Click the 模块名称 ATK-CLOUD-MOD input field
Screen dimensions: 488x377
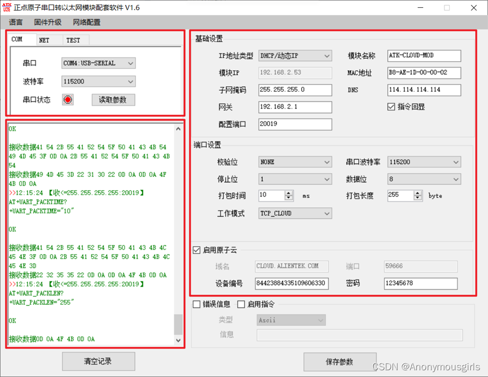(x=424, y=56)
